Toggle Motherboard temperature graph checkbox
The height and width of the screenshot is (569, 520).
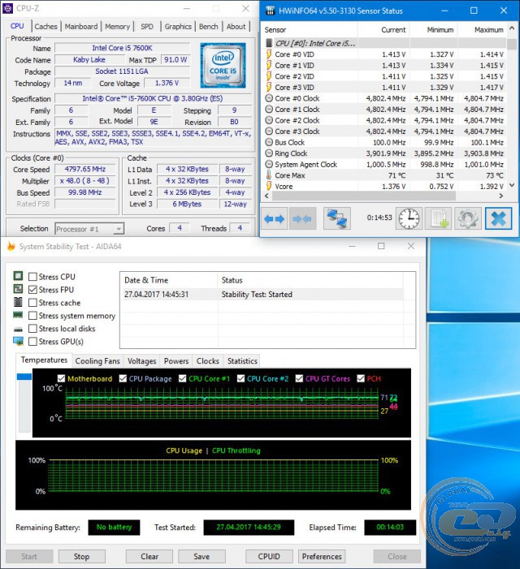62,378
